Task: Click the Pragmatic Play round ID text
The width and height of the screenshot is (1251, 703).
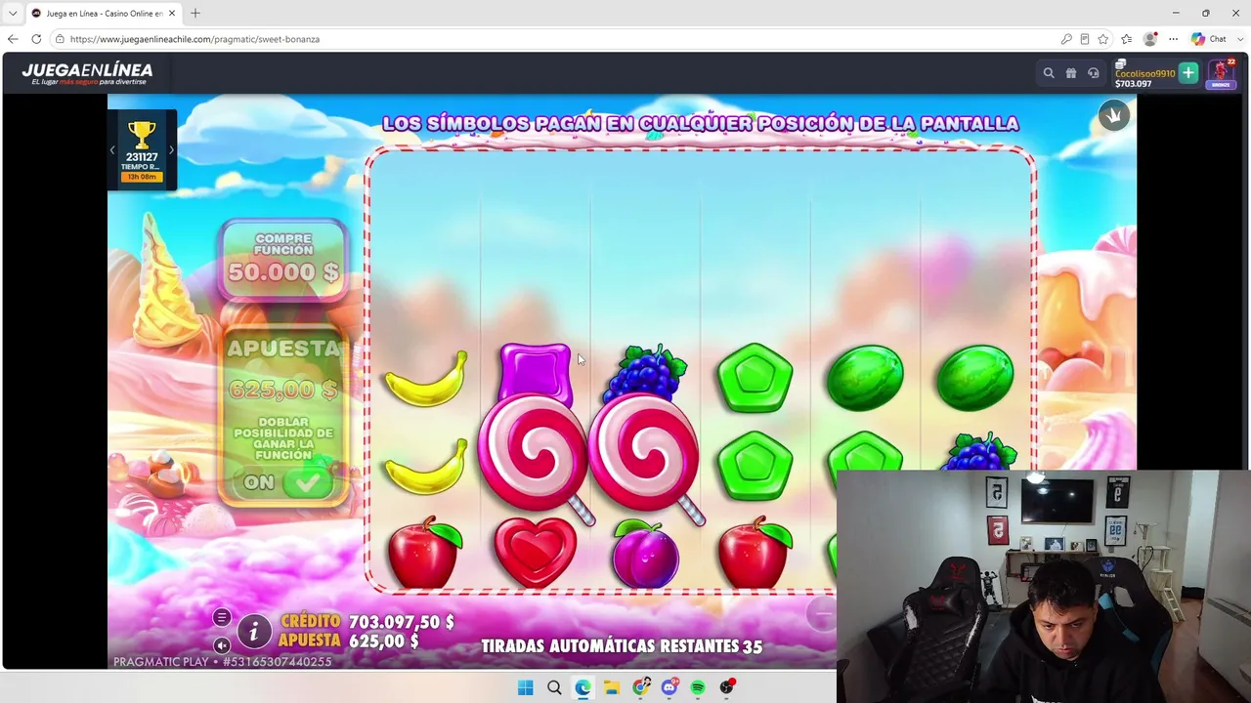Action: click(223, 662)
